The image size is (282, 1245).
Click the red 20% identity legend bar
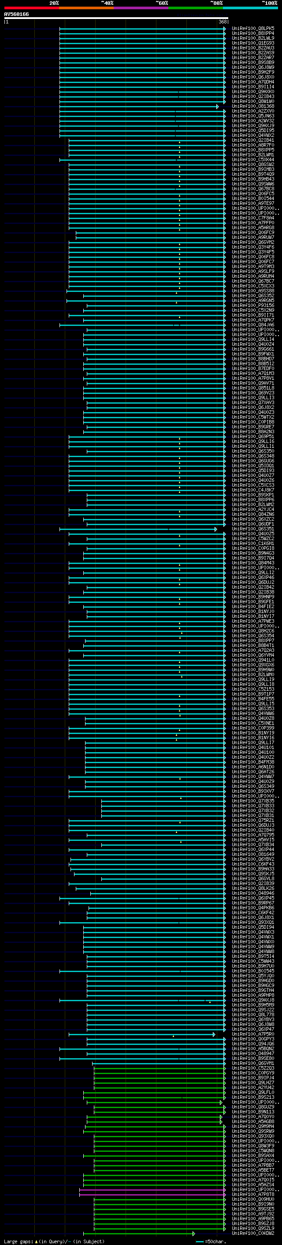[x=31, y=8]
